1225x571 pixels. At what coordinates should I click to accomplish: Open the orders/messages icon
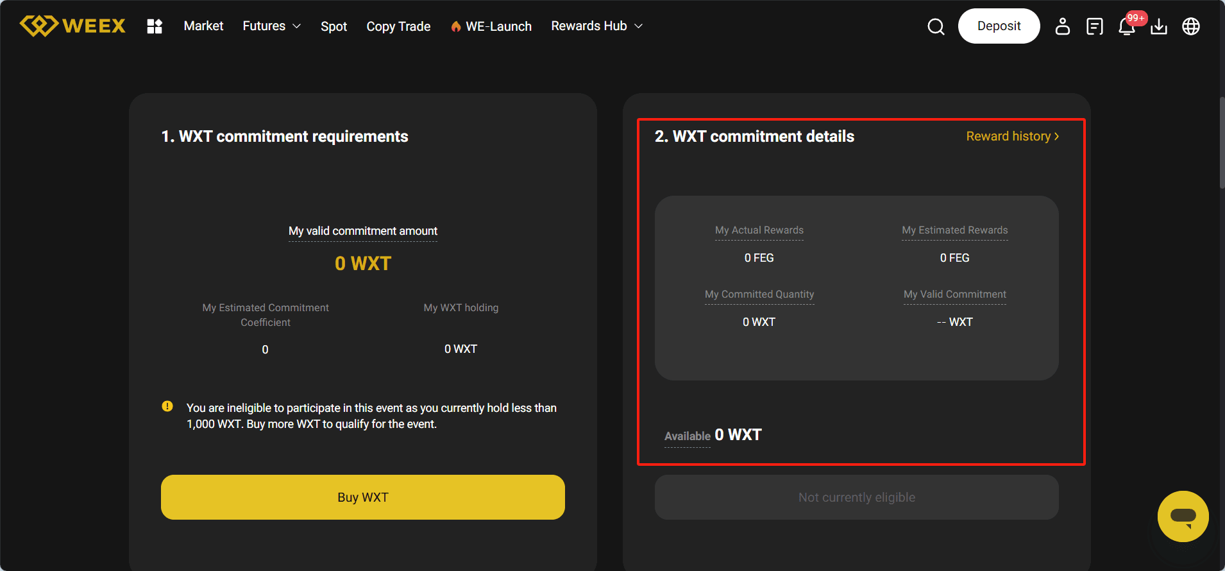[x=1094, y=26]
